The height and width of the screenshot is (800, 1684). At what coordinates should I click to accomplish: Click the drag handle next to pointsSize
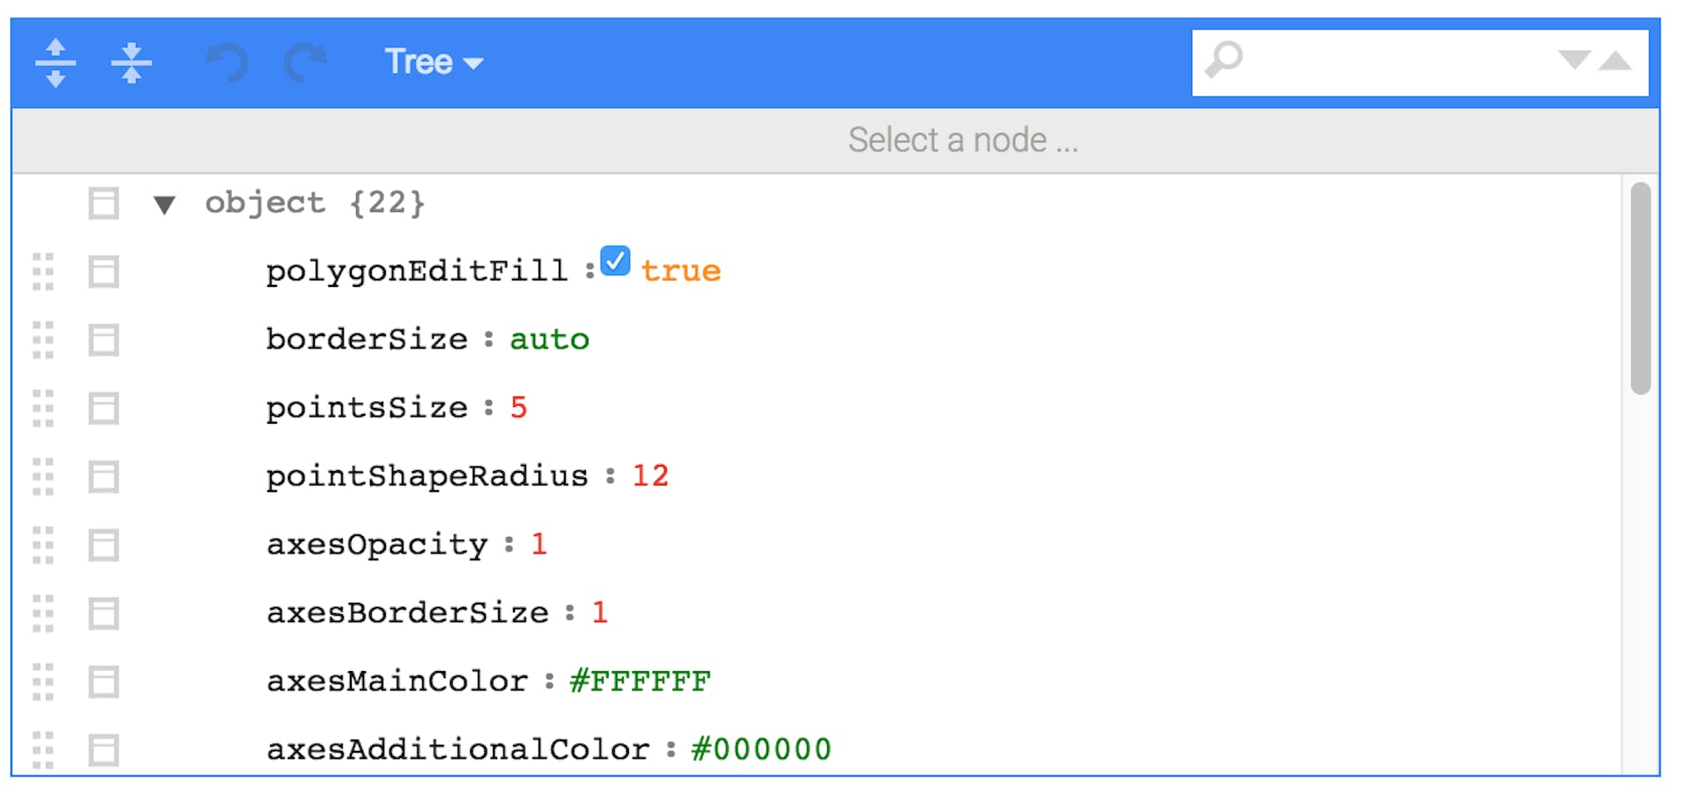coord(43,408)
